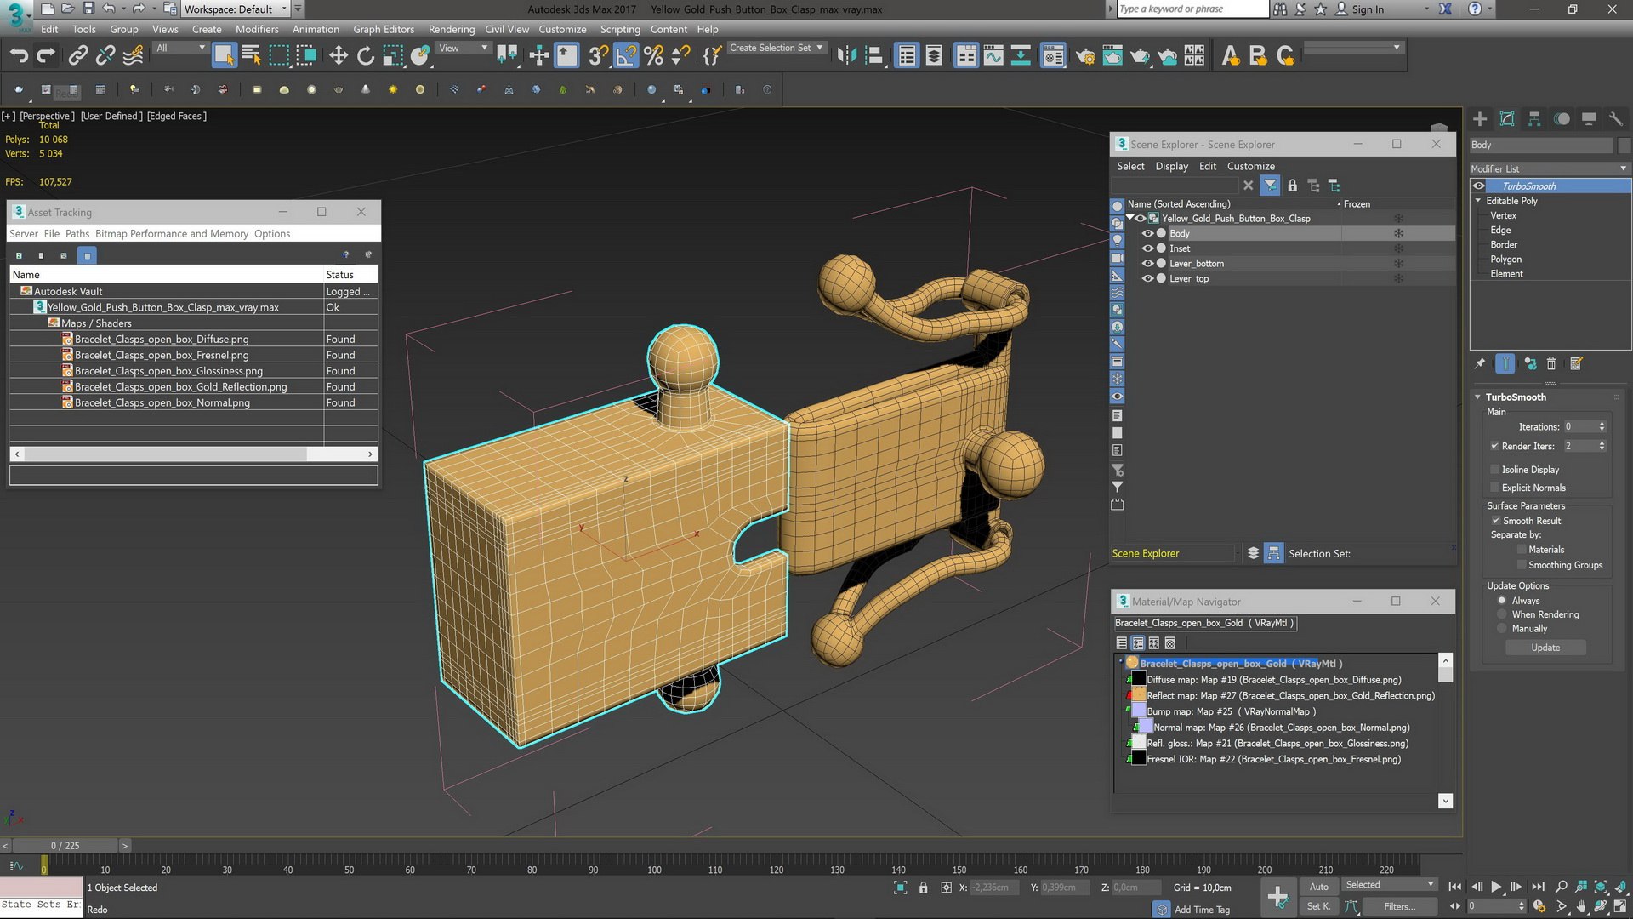The width and height of the screenshot is (1633, 919).
Task: Hide the Lever_top object eye icon
Action: (x=1147, y=278)
